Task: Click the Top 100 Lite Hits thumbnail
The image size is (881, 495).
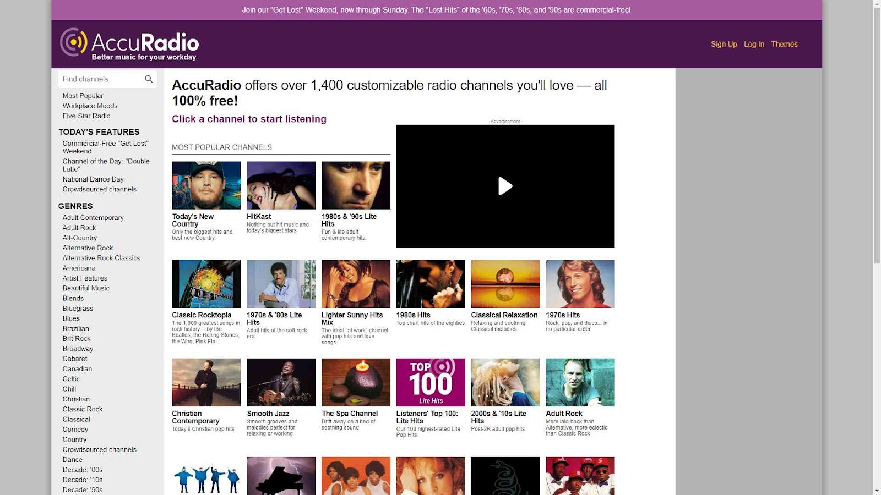Action: [x=431, y=382]
